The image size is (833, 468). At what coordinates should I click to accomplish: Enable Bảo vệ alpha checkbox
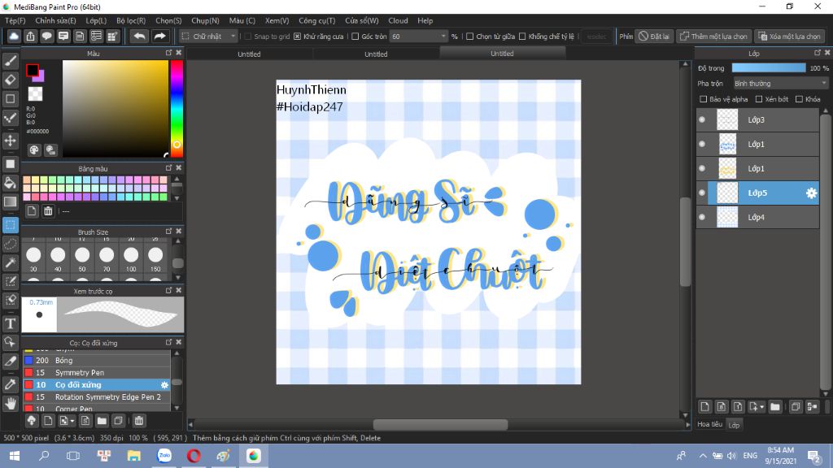pos(704,99)
